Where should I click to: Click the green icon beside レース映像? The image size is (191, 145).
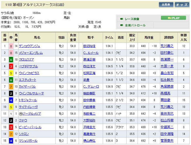[x=122, y=19]
